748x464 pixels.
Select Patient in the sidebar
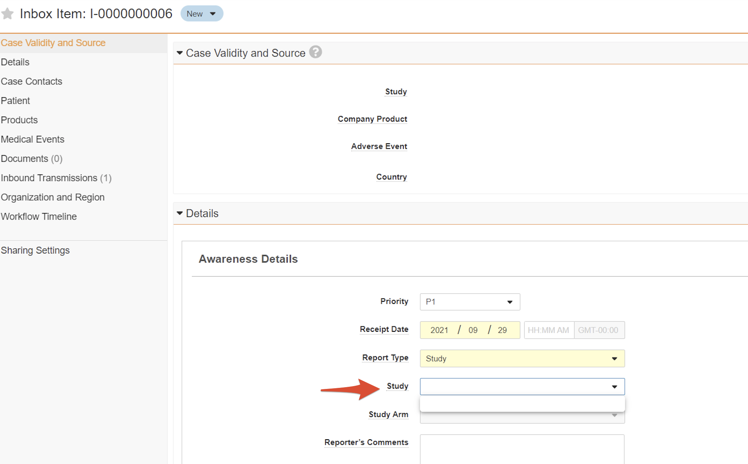click(15, 101)
